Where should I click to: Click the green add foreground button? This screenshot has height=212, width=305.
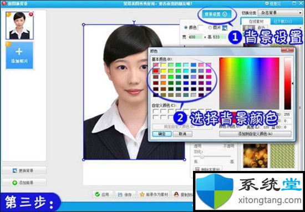(24, 183)
